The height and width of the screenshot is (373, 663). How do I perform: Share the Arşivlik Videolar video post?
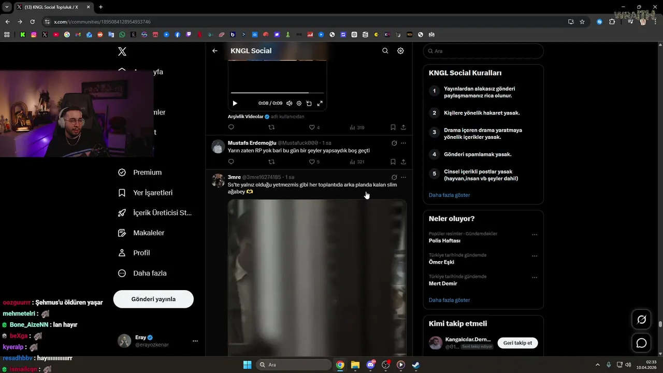[403, 127]
